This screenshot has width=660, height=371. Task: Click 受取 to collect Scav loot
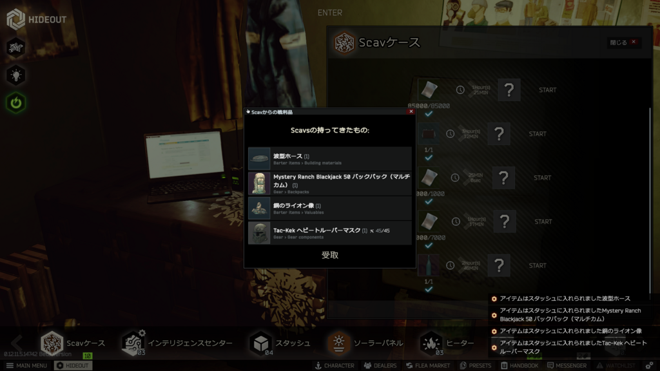(330, 255)
